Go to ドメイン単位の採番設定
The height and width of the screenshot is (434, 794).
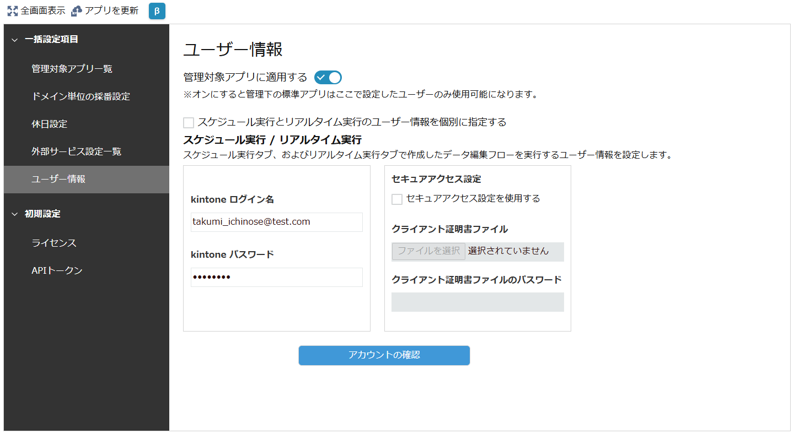[81, 96]
